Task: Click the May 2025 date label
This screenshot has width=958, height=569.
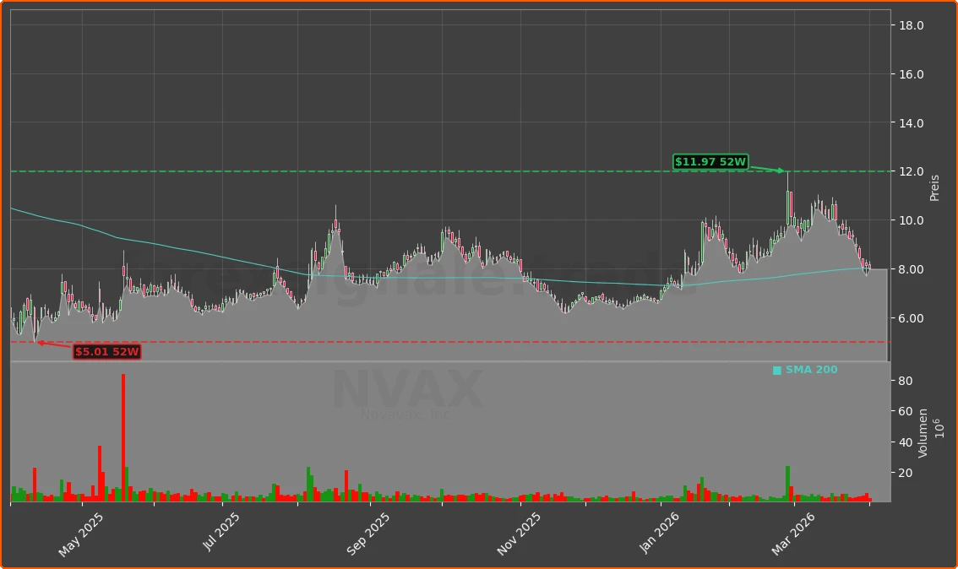Action: coord(80,535)
